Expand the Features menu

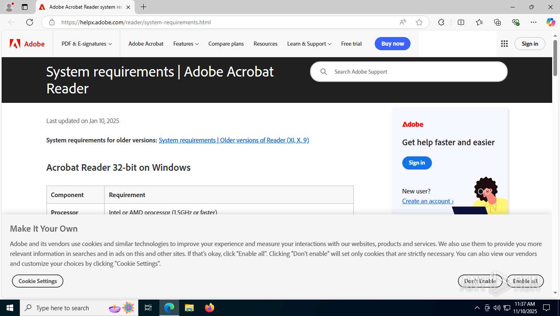pyautogui.click(x=186, y=44)
